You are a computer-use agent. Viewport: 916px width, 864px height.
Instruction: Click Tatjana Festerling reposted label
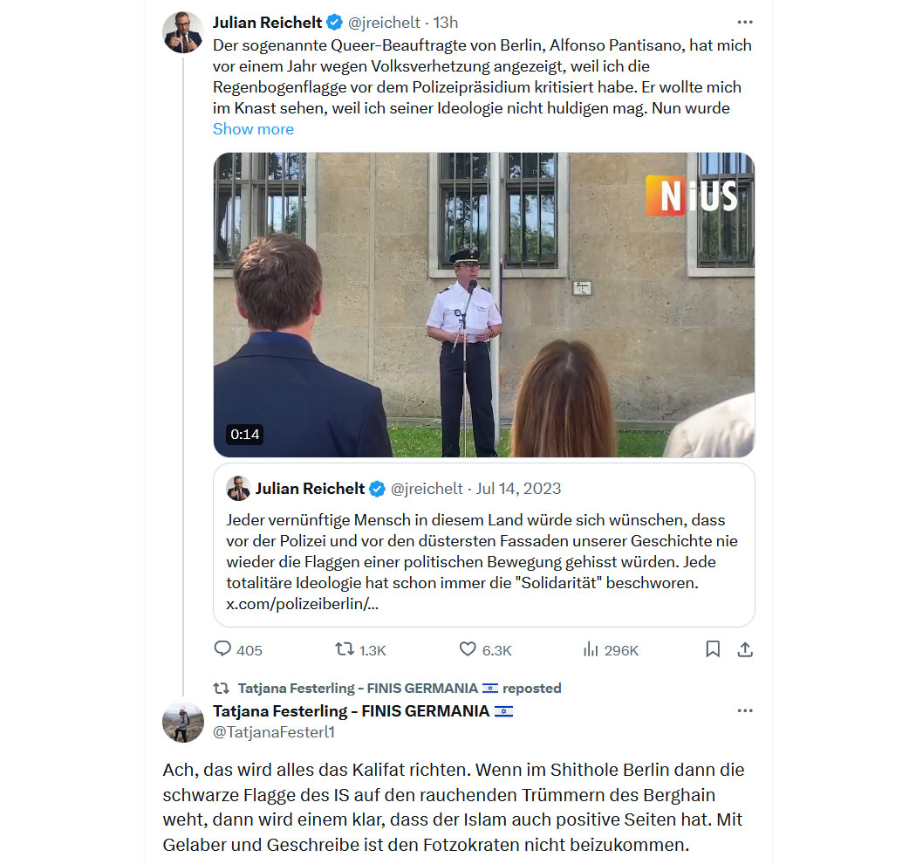point(400,688)
